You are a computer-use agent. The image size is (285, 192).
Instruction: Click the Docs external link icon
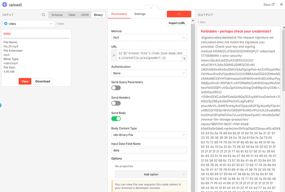[x=273, y=5]
